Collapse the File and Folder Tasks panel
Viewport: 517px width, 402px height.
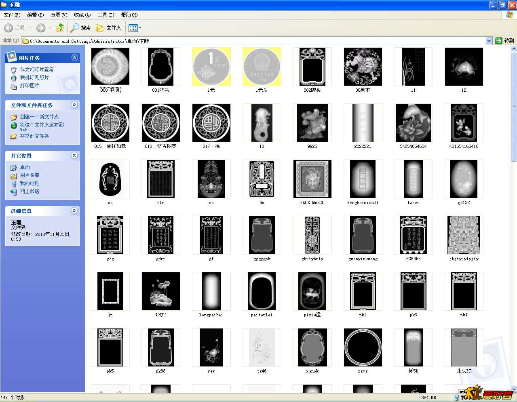coord(74,105)
